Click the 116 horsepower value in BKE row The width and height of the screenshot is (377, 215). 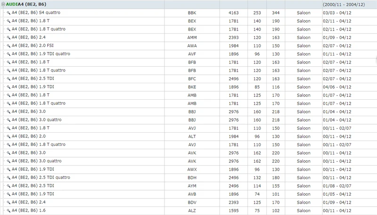coord(276,87)
